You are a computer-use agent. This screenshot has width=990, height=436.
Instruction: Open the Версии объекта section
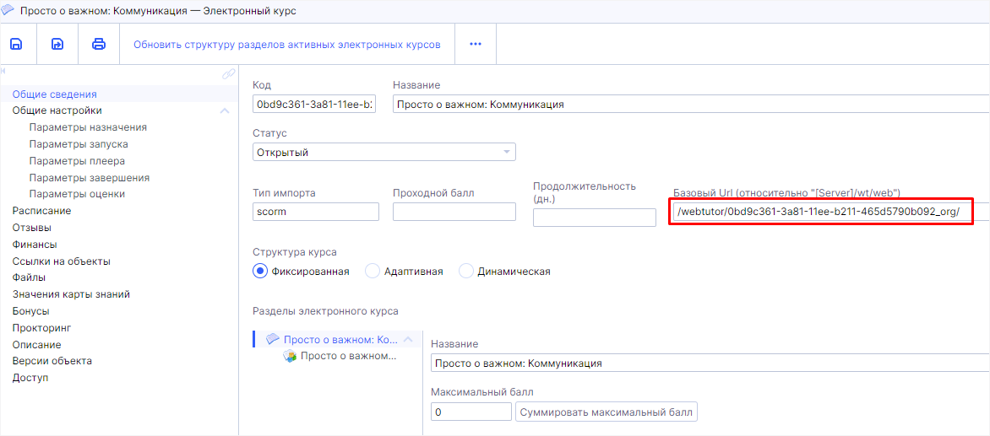[52, 361]
